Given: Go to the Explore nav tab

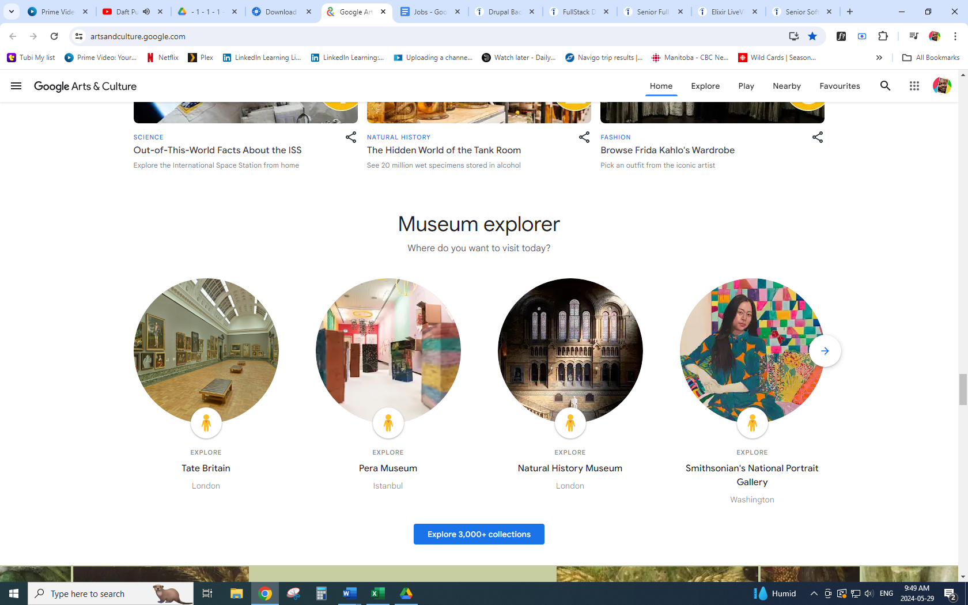Looking at the screenshot, I should (705, 86).
